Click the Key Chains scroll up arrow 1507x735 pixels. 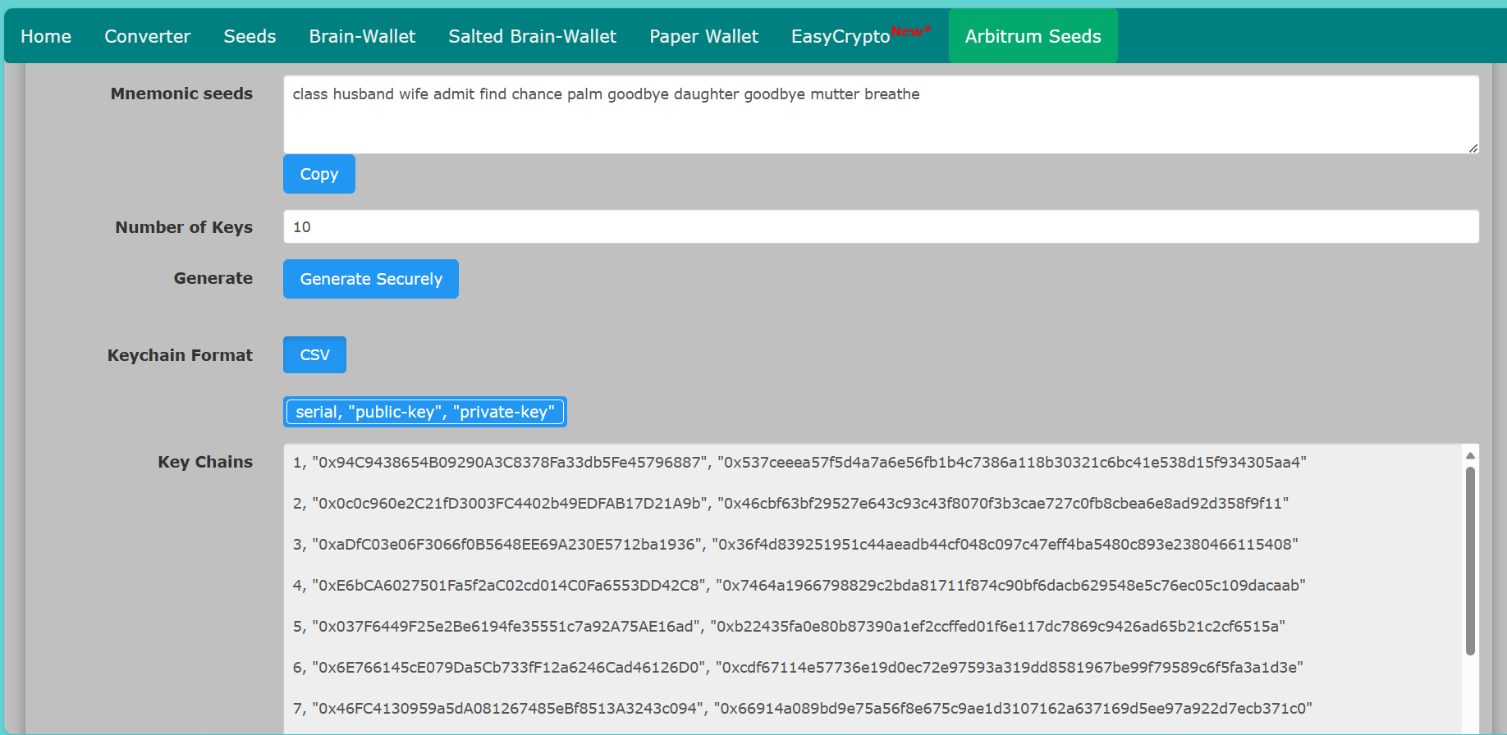tap(1470, 455)
